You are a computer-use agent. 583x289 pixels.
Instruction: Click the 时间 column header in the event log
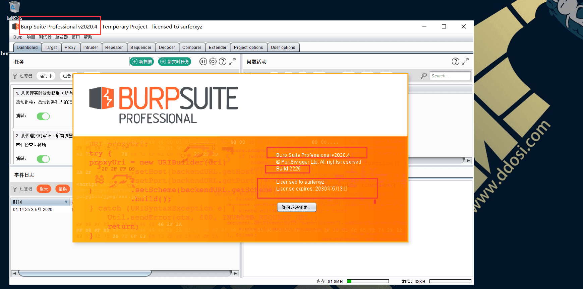pyautogui.click(x=40, y=202)
